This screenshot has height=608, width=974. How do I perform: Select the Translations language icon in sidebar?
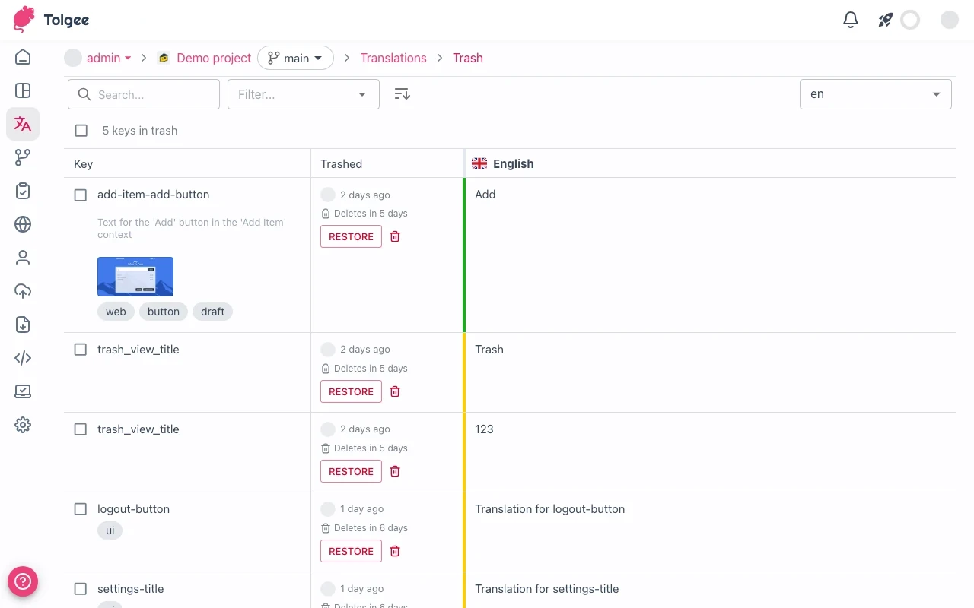[x=23, y=124]
